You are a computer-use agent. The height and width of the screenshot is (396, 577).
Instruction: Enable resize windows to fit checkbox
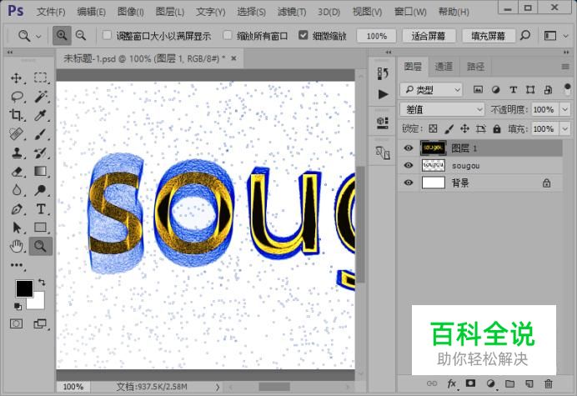[107, 35]
